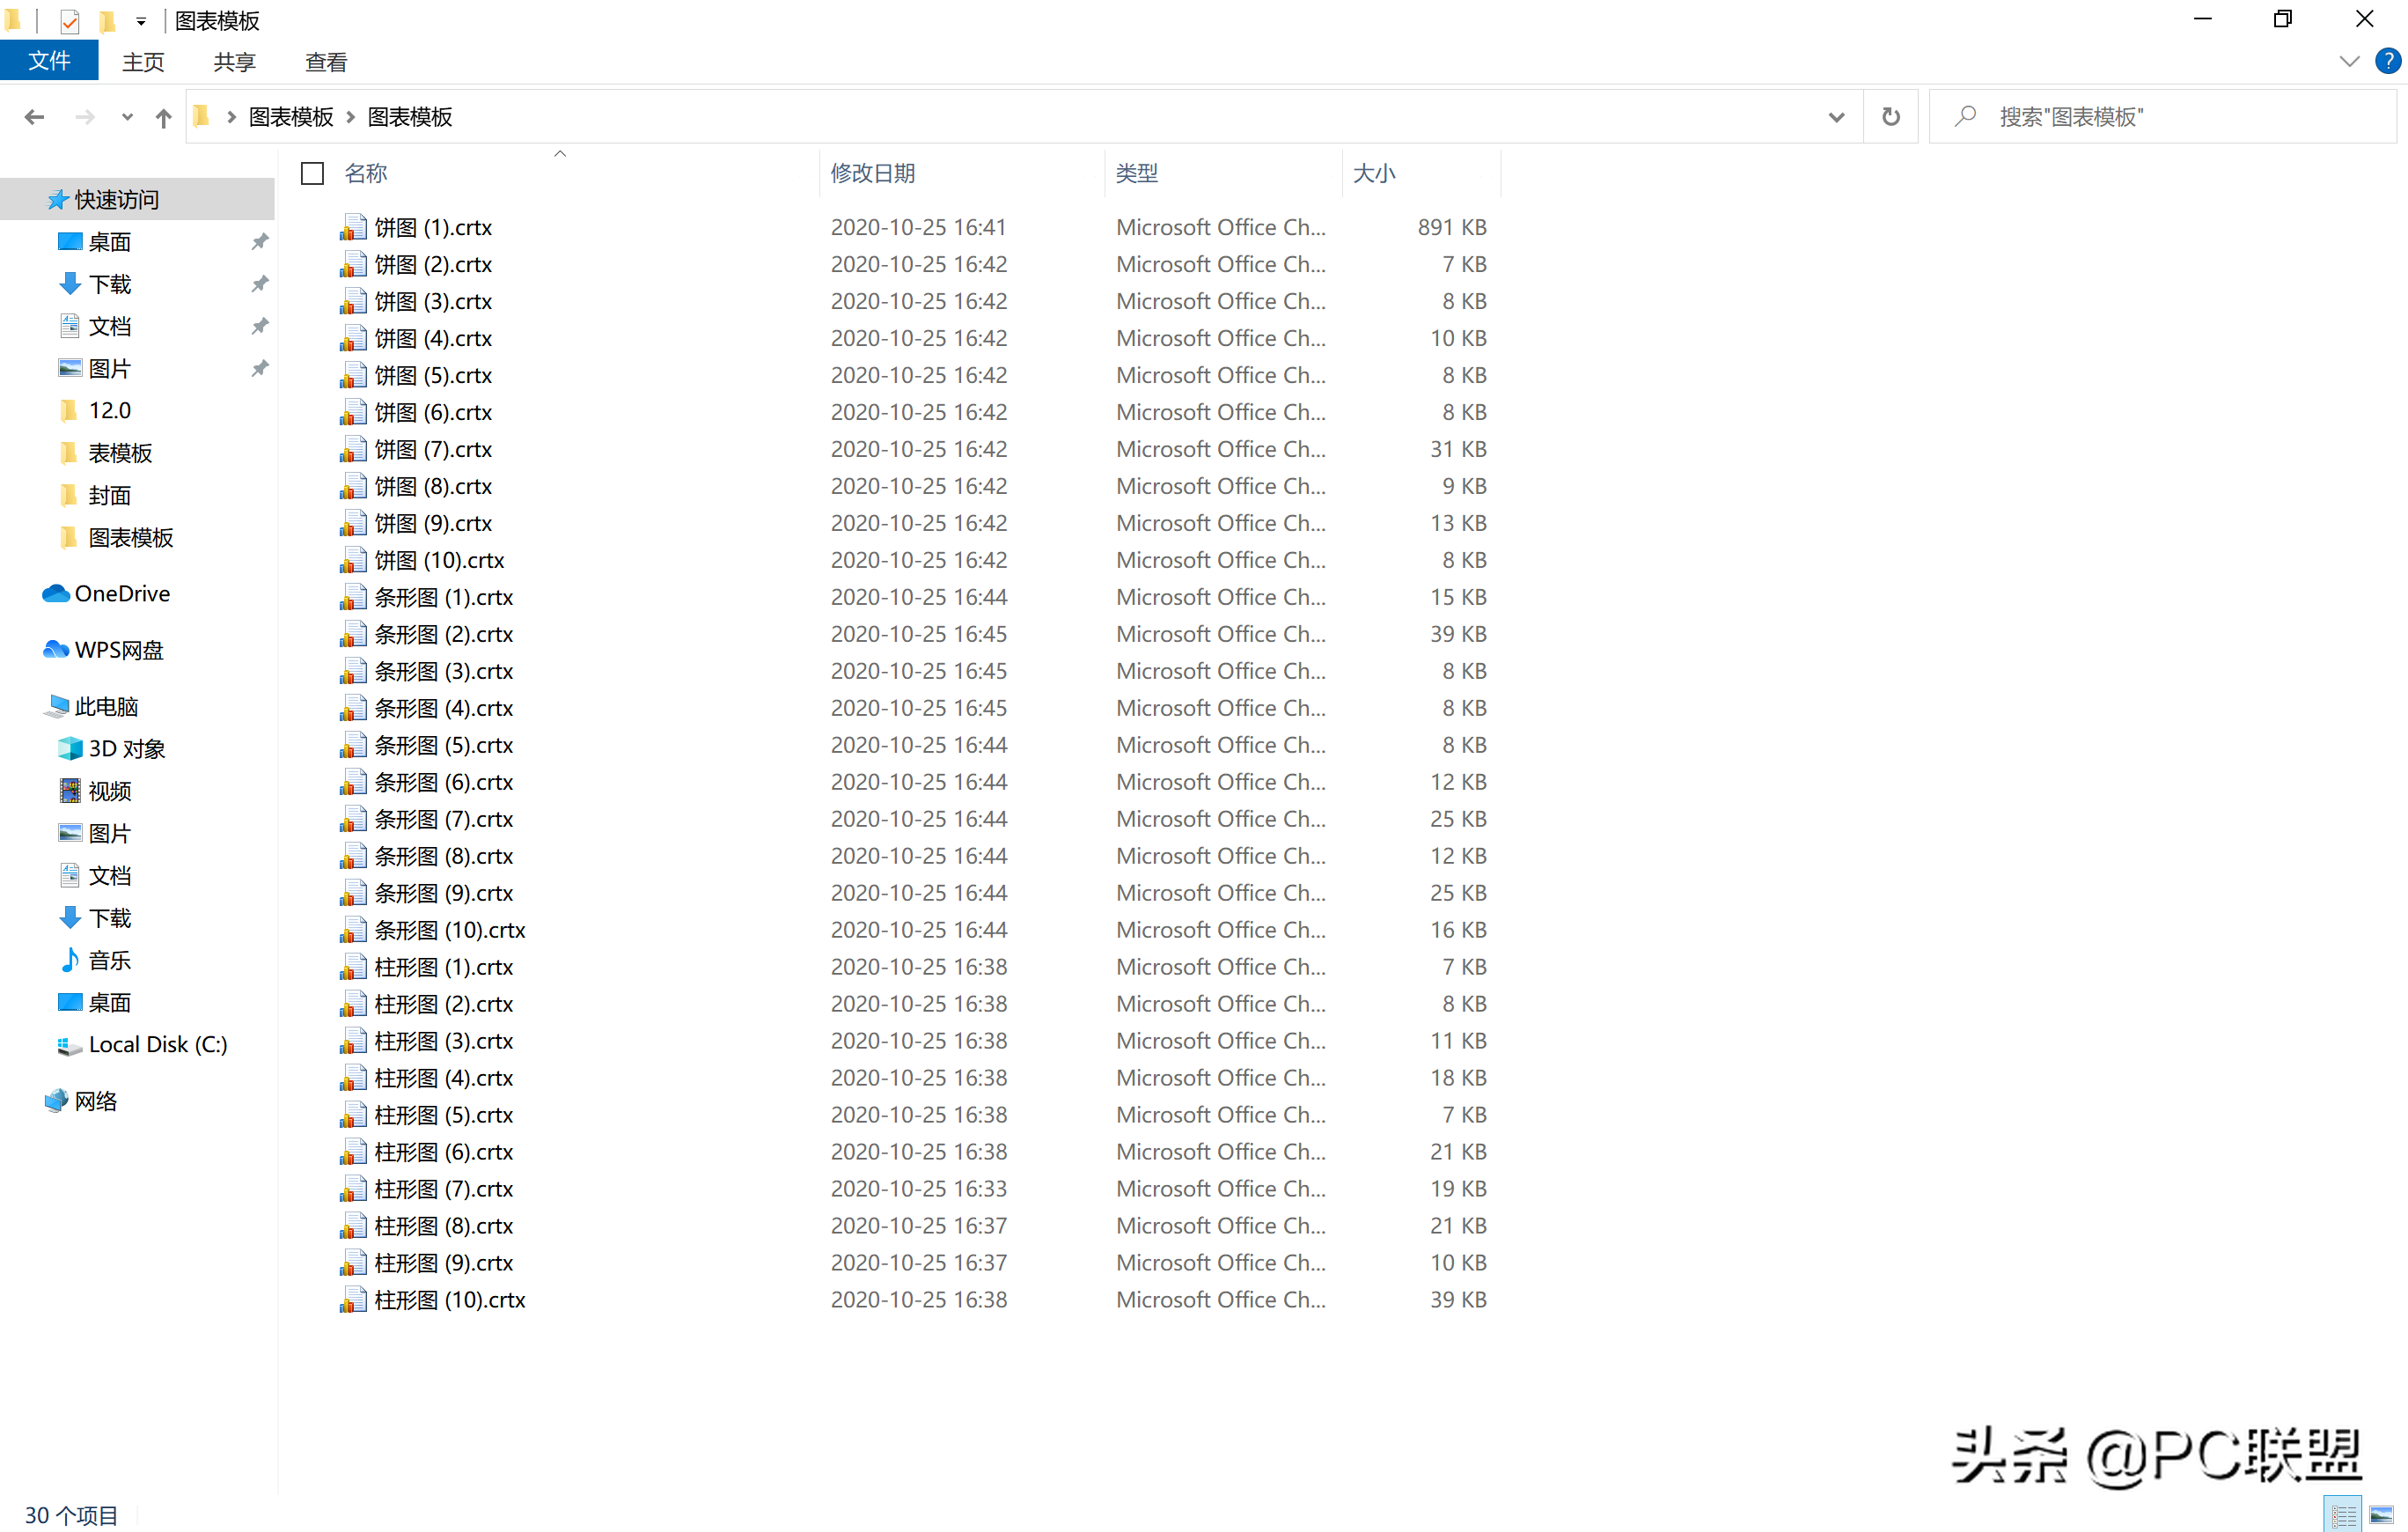Viewport: 2408px width, 1532px height.
Task: Switch to the 查看 ribbon tab
Action: click(325, 61)
